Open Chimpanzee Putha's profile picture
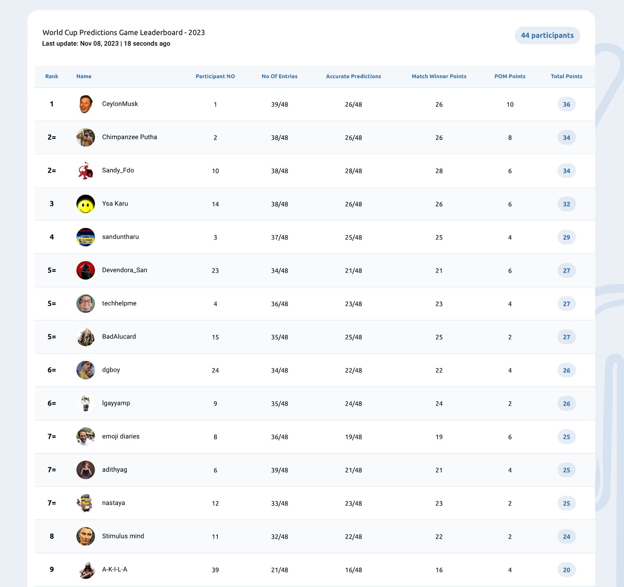Image resolution: width=624 pixels, height=587 pixels. click(85, 137)
